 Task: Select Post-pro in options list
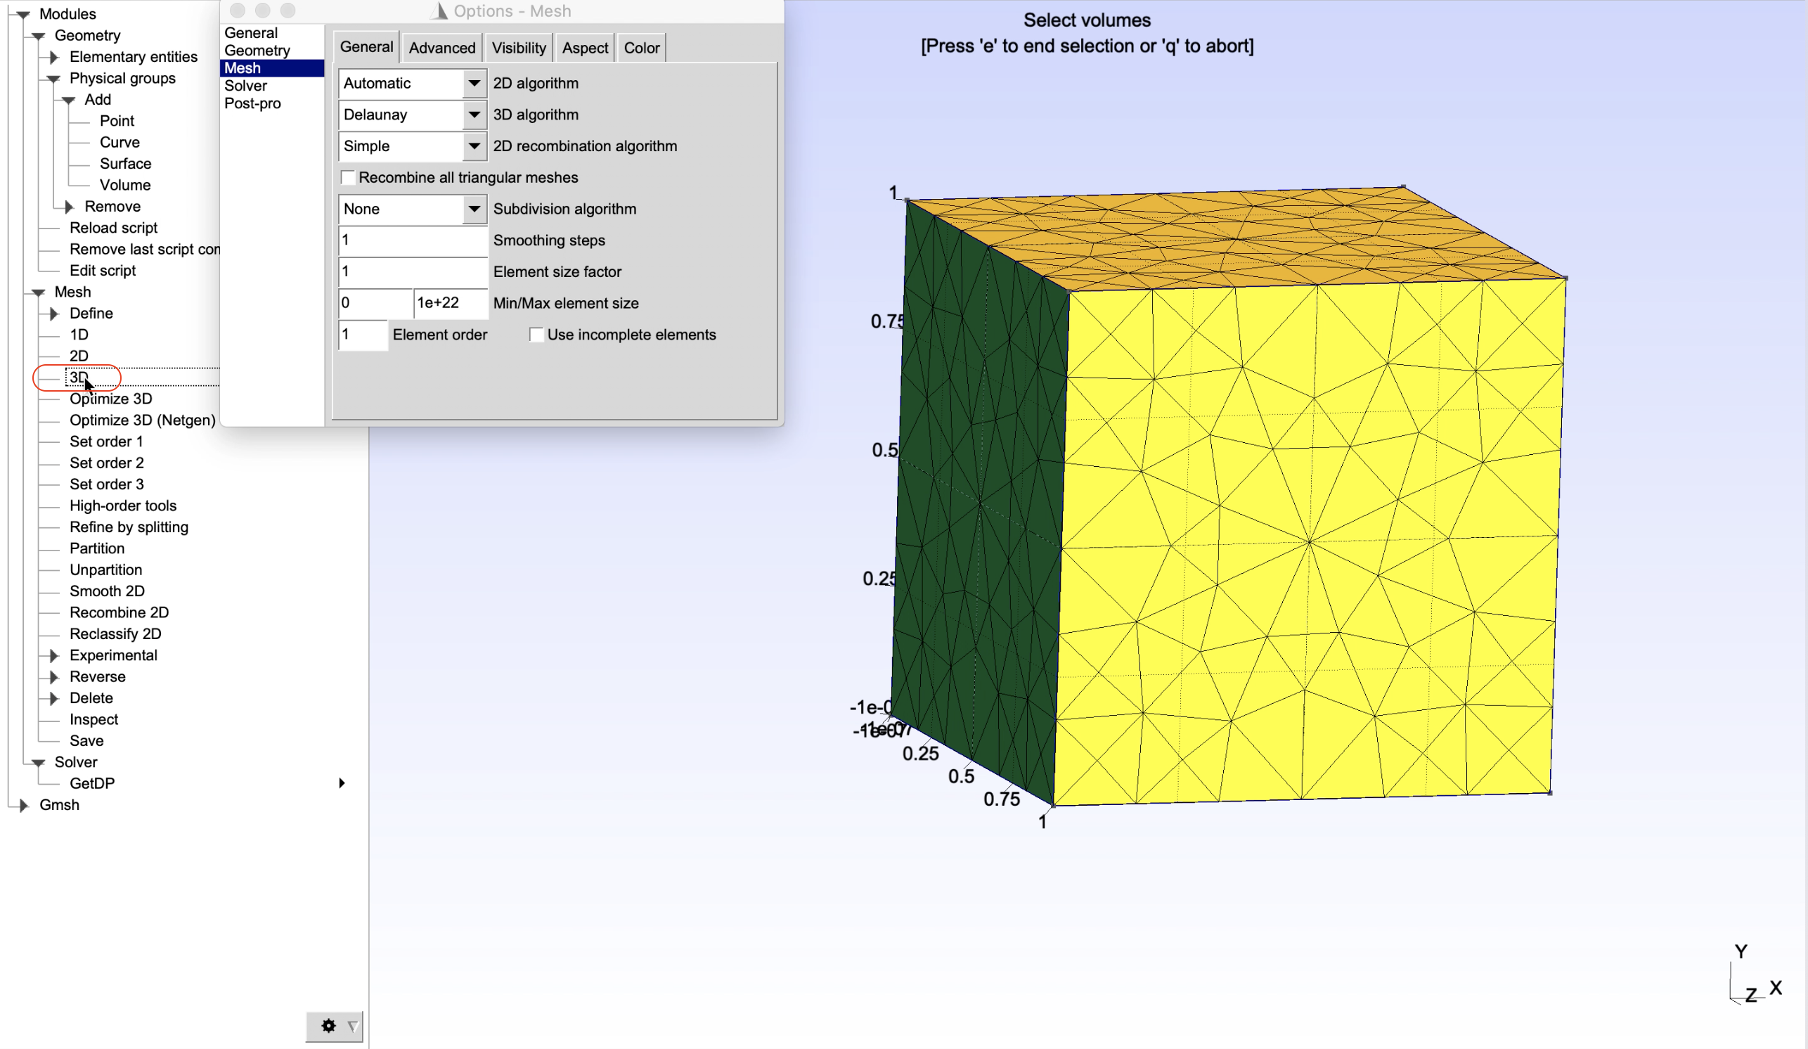coord(252,103)
